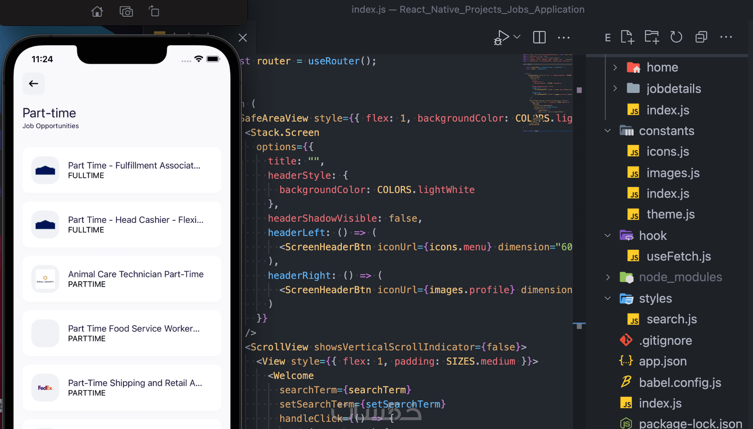The height and width of the screenshot is (429, 753).
Task: Open the run options dropdown arrow
Action: coord(517,37)
